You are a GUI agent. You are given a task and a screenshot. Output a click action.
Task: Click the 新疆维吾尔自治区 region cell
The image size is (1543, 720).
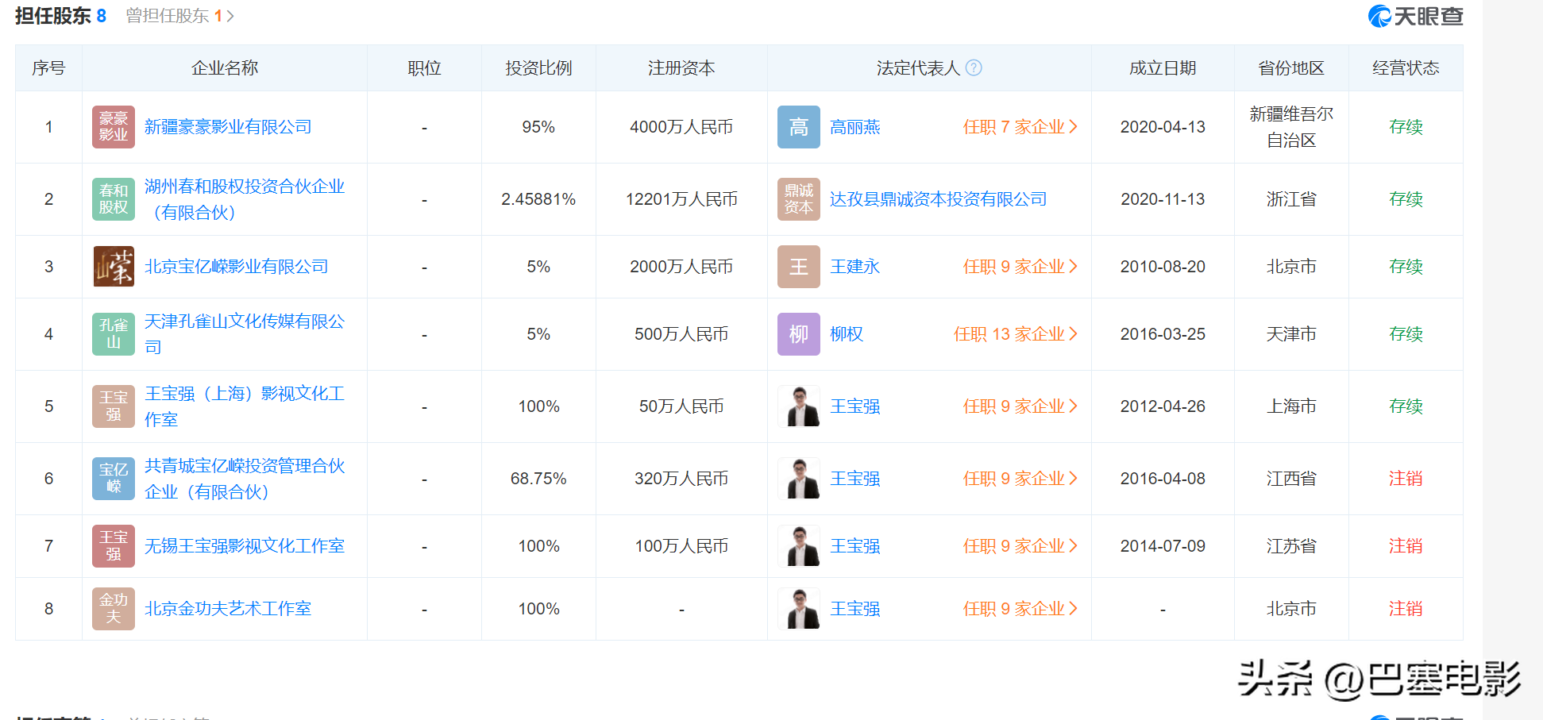pos(1291,127)
